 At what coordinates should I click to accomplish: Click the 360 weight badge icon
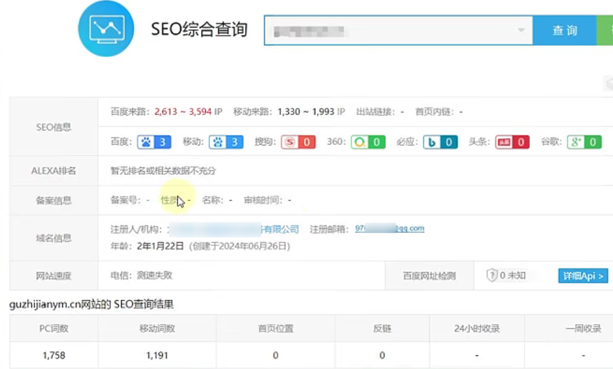[x=368, y=142]
